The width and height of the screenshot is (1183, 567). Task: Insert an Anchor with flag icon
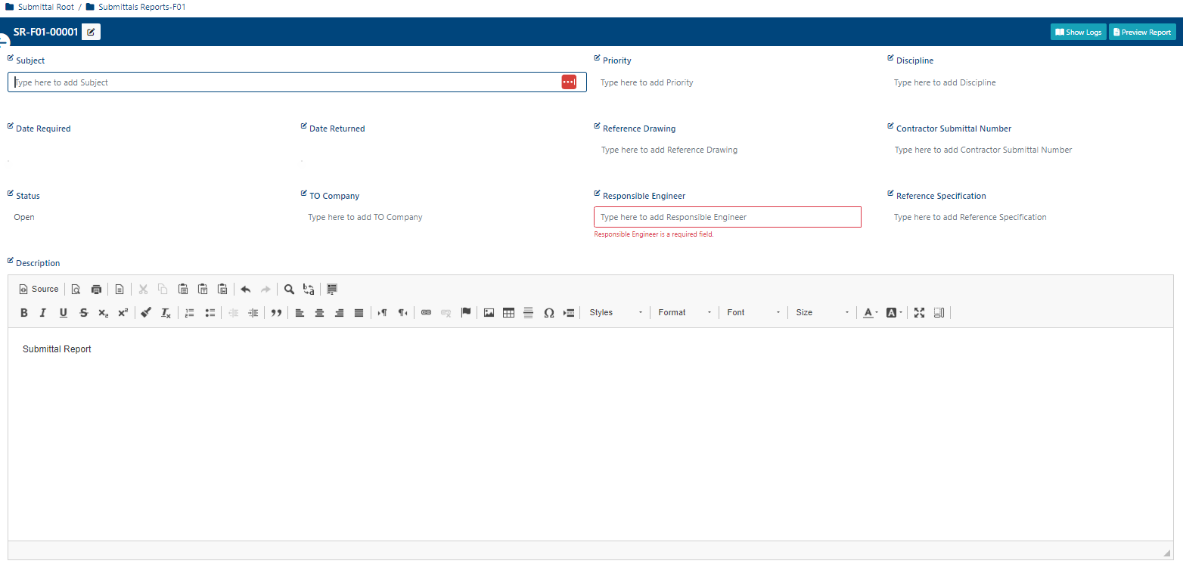[x=466, y=312]
